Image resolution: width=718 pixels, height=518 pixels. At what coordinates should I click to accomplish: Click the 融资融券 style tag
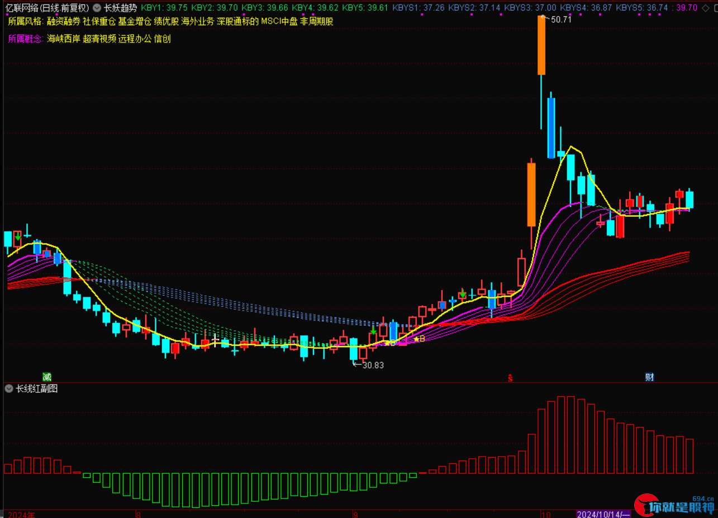(63, 22)
